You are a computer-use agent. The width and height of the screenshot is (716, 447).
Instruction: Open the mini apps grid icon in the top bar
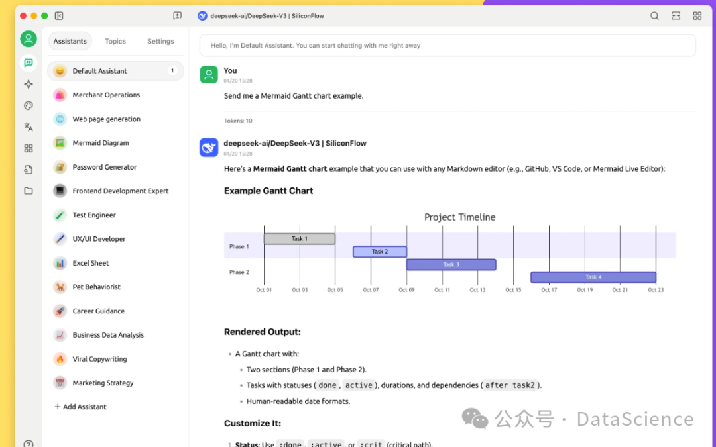click(697, 15)
